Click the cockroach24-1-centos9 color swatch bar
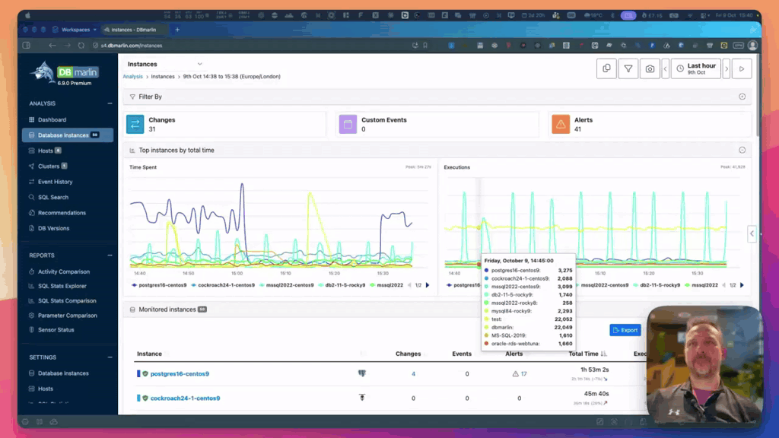Screen dimensions: 779x438 coord(138,398)
